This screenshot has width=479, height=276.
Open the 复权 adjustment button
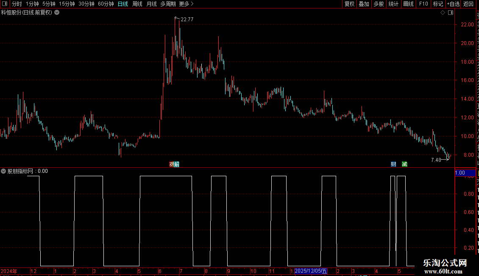click(349, 4)
